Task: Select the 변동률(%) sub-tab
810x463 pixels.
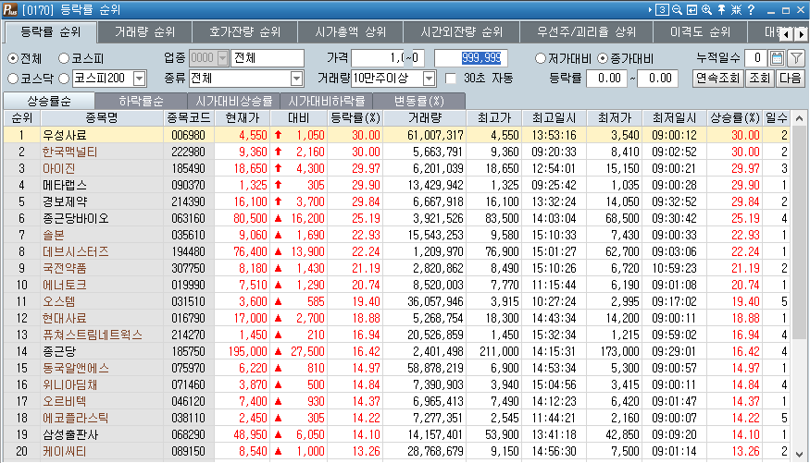Action: click(419, 101)
